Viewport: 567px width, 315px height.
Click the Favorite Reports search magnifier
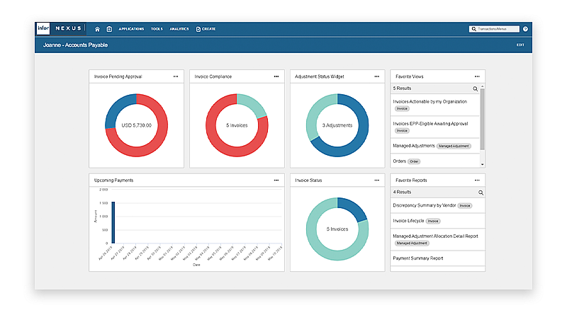(481, 192)
